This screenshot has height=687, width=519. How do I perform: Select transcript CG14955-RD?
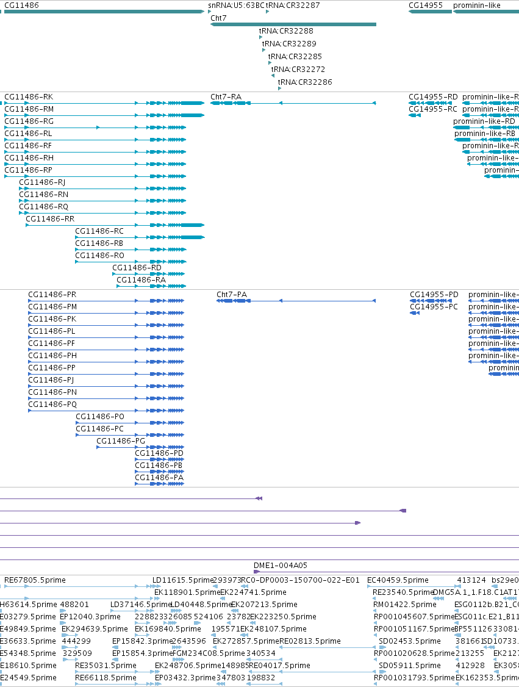click(x=433, y=97)
